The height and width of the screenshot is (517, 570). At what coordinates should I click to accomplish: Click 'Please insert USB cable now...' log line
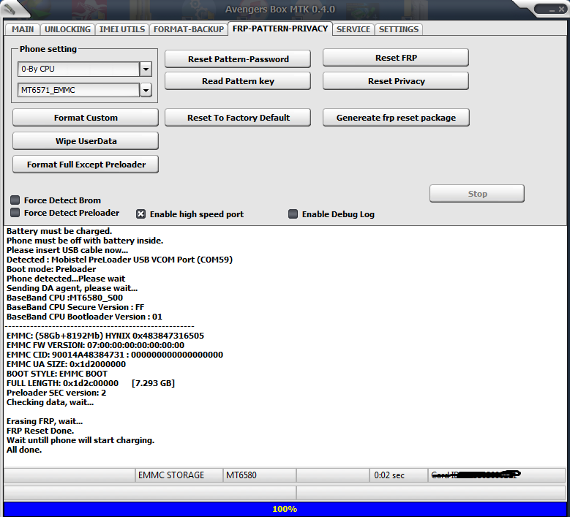[67, 250]
